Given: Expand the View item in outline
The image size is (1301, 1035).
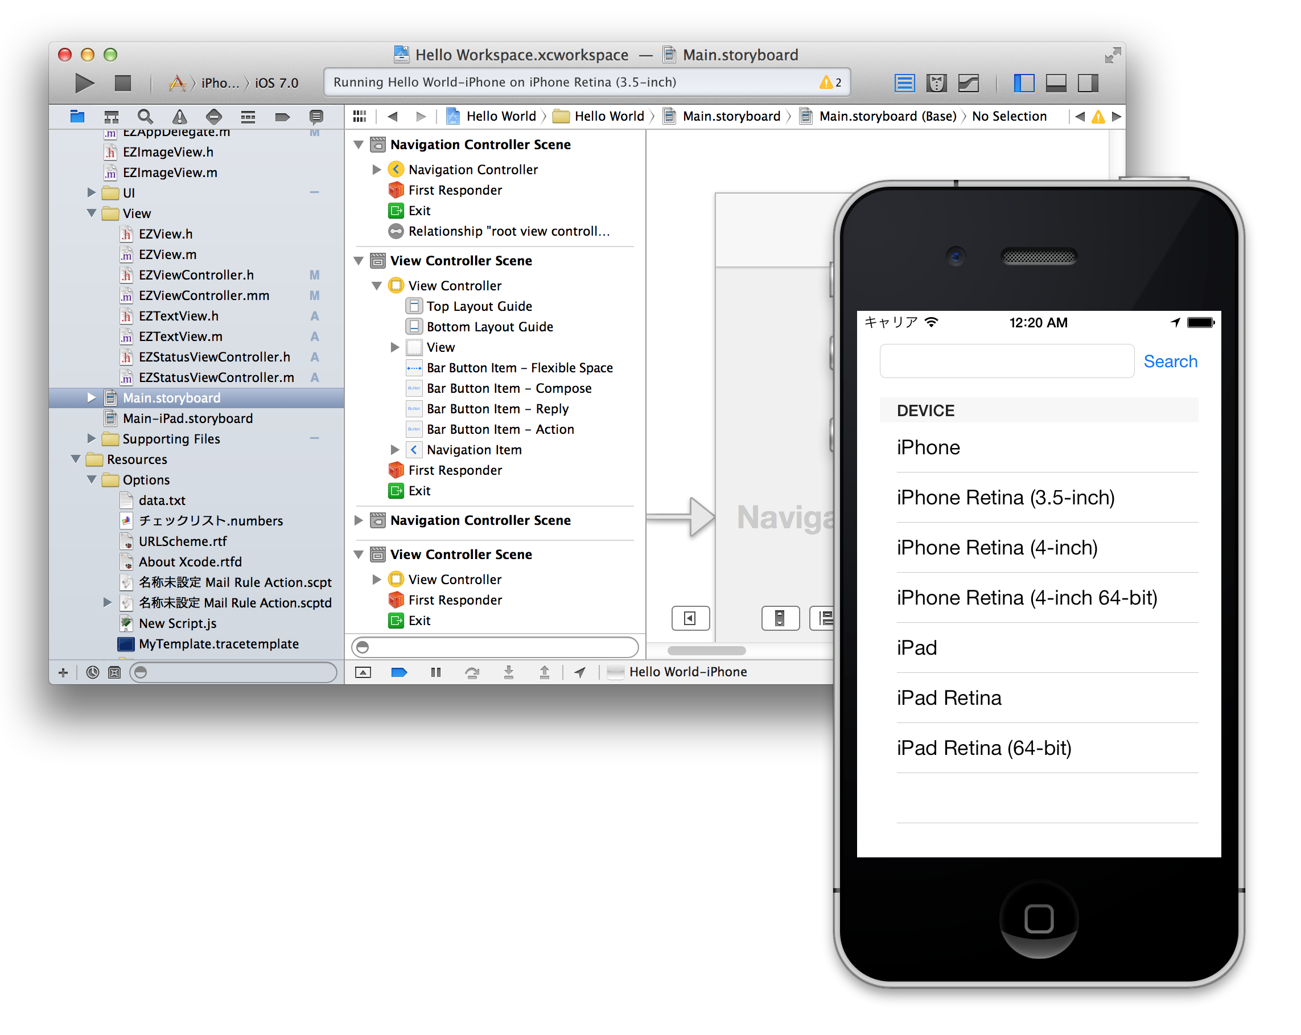Looking at the screenshot, I should point(394,347).
